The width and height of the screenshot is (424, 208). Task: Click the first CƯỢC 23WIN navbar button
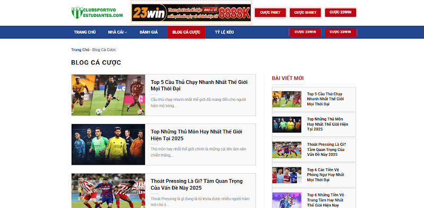pyautogui.click(x=305, y=32)
